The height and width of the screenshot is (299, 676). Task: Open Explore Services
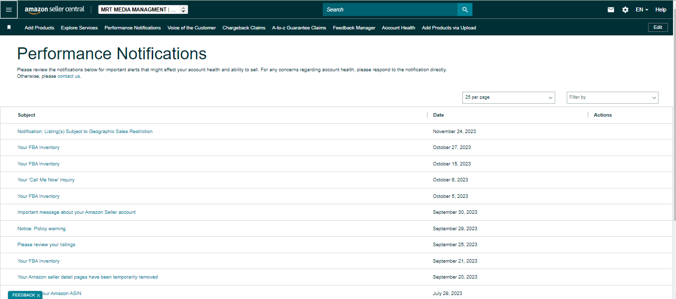pos(79,28)
